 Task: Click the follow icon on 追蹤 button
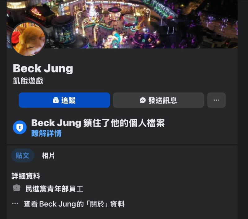[x=56, y=100]
